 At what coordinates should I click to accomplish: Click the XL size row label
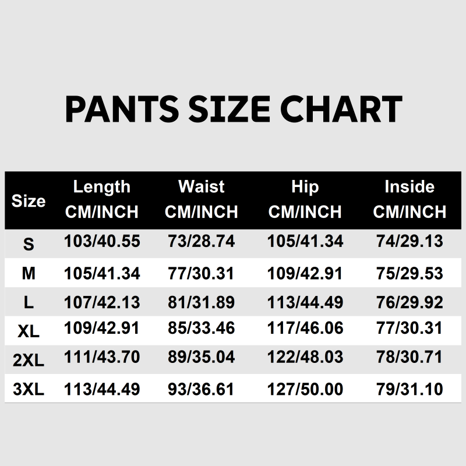(x=29, y=331)
